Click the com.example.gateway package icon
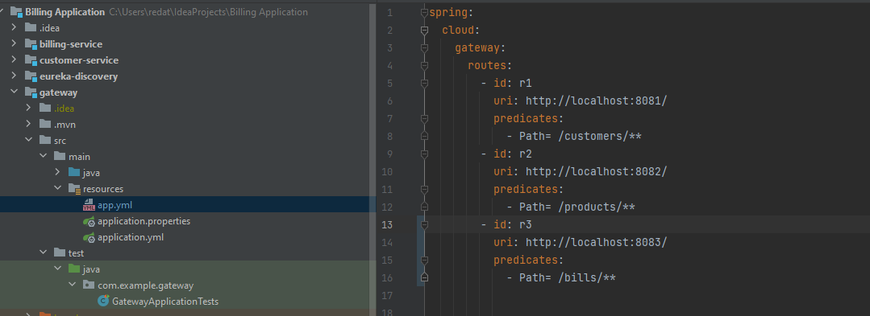The height and width of the screenshot is (316, 870). [89, 285]
